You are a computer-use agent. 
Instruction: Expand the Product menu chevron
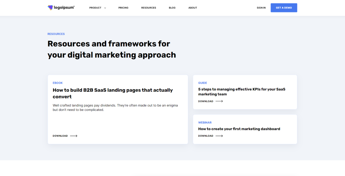(105, 8)
